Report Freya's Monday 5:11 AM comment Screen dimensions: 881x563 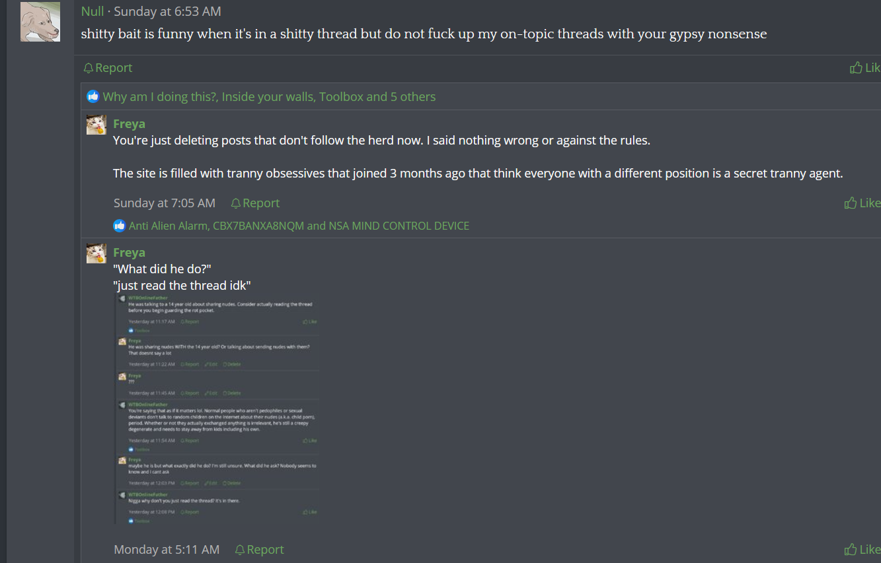(x=260, y=550)
